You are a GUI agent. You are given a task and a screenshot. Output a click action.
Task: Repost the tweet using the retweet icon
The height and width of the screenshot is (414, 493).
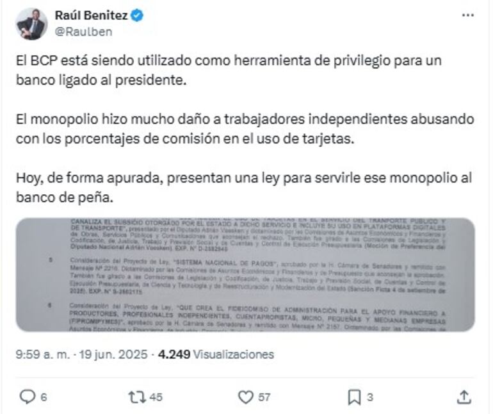(x=136, y=397)
